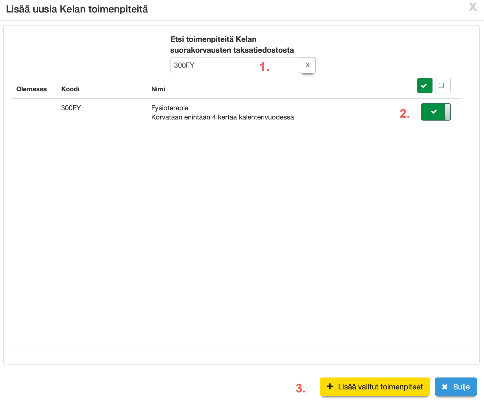Select all results with green checkmark button
Image resolution: width=484 pixels, height=403 pixels.
[424, 86]
